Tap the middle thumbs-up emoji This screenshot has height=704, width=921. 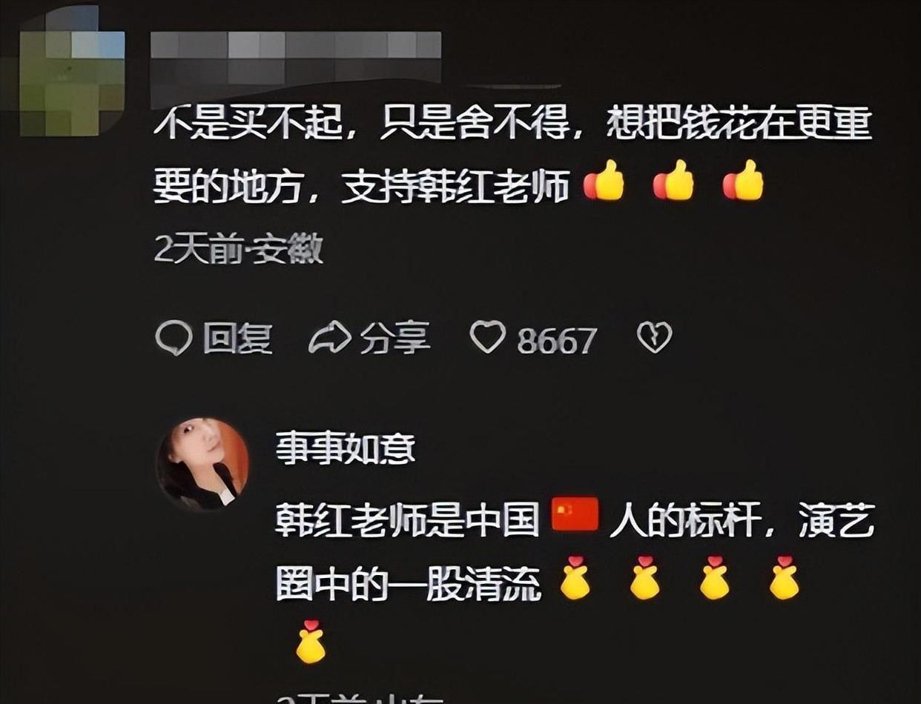(673, 181)
